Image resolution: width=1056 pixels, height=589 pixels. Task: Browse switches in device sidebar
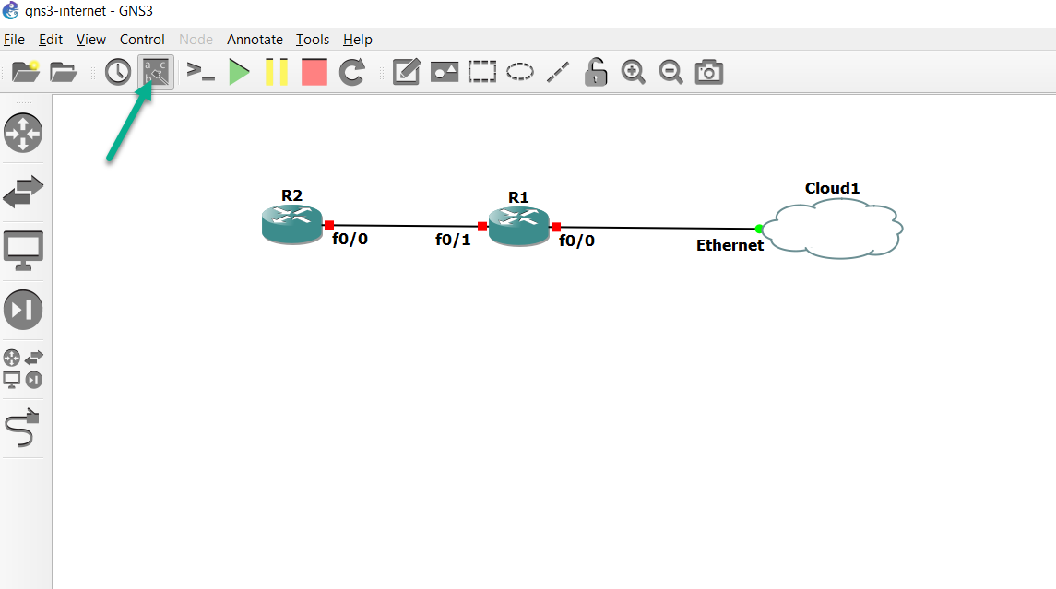[x=23, y=191]
